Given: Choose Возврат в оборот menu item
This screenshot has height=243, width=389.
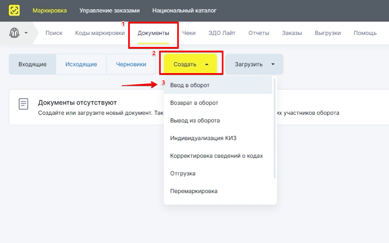Looking at the screenshot, I should click(x=218, y=103).
